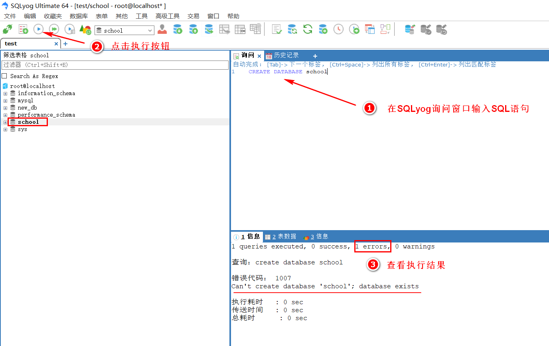Open the 帮助 menu

(x=233, y=16)
